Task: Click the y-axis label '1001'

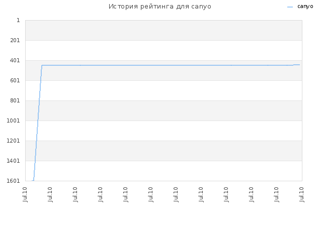Action: coord(14,120)
